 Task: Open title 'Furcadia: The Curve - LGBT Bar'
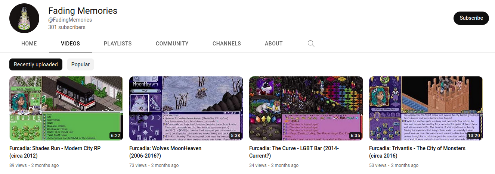coord(294,152)
